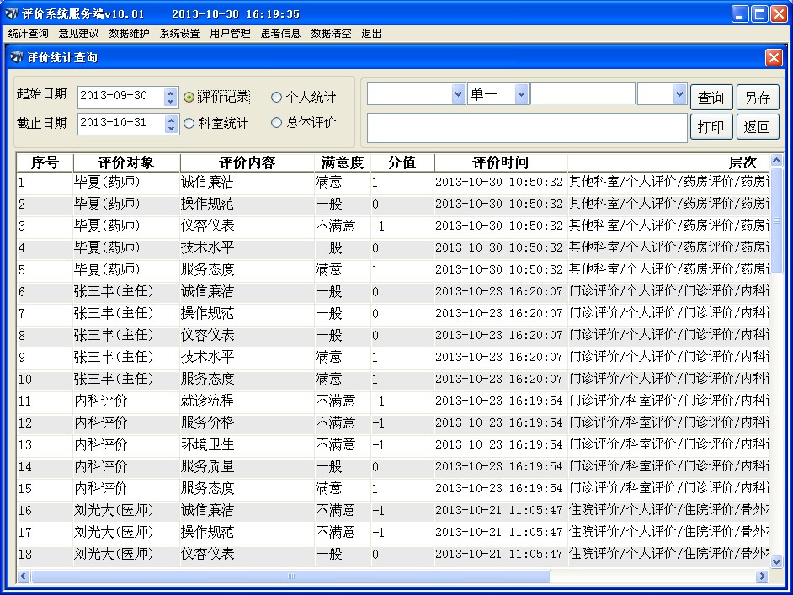Open the 单一 condition dropdown
The image size is (793, 595).
click(521, 94)
